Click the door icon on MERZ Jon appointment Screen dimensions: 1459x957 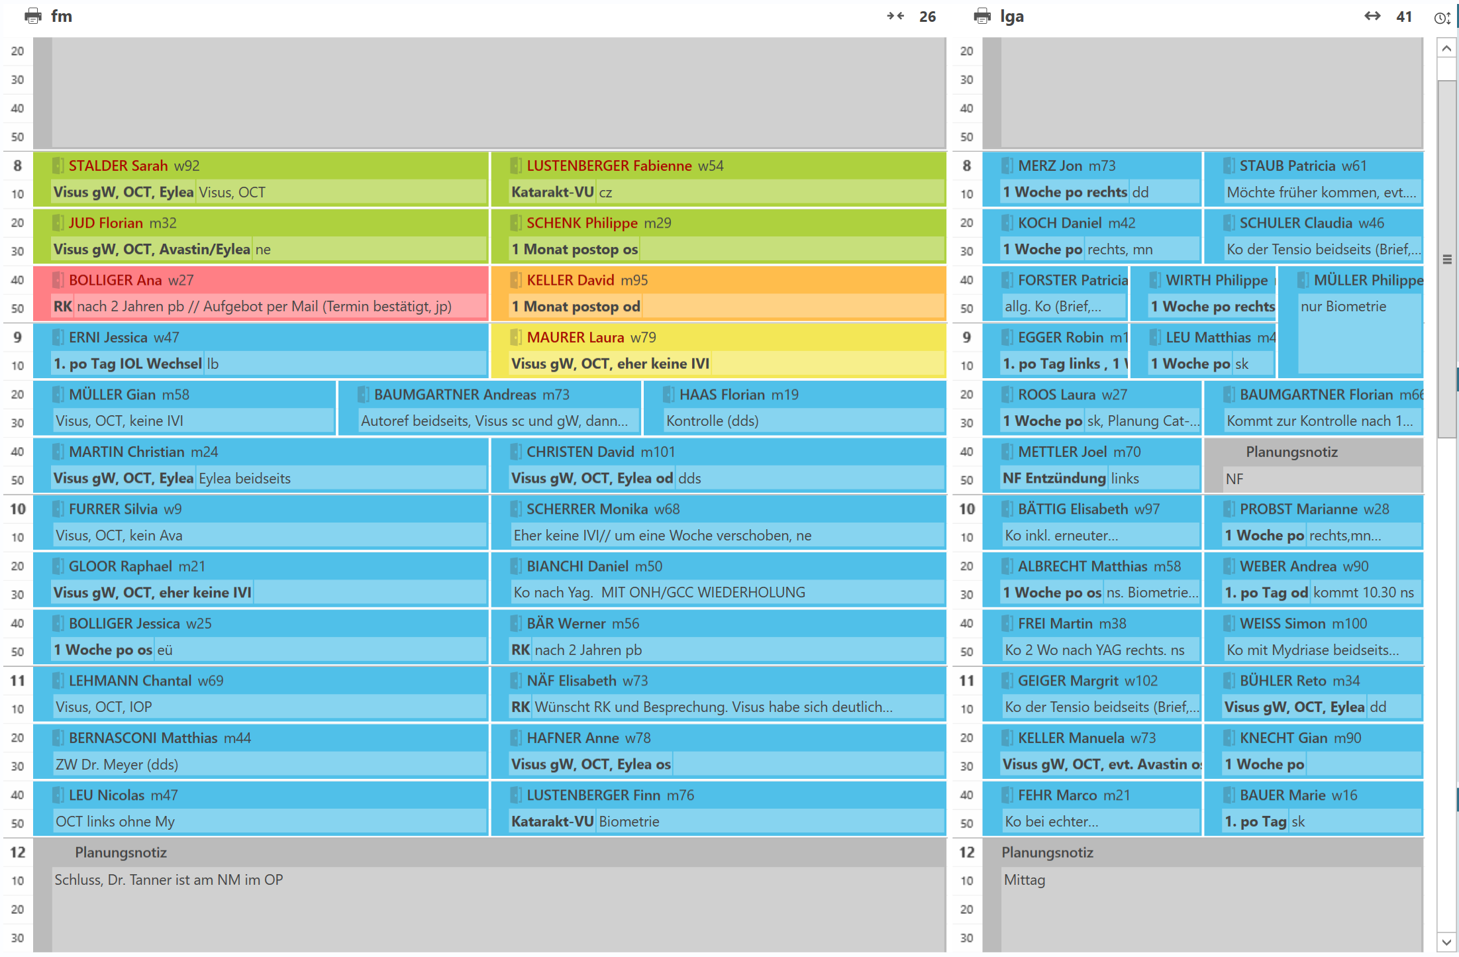pos(1007,166)
